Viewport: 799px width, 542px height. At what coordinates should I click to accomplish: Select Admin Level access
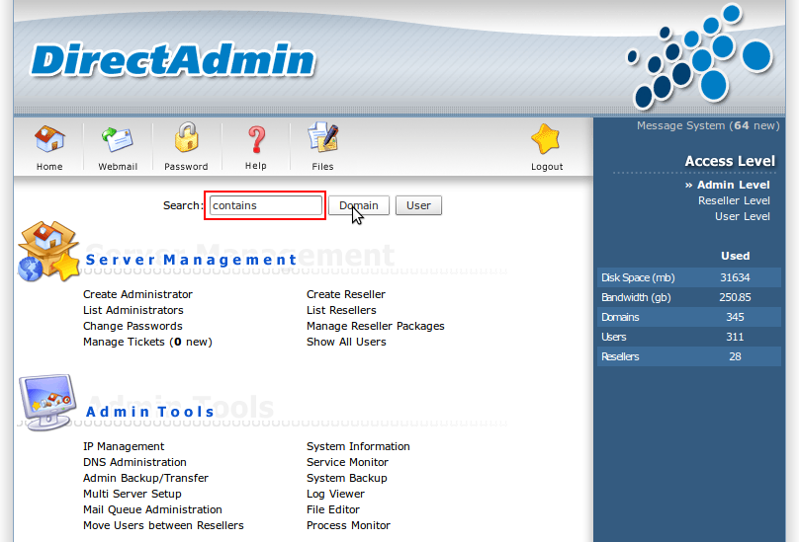734,185
